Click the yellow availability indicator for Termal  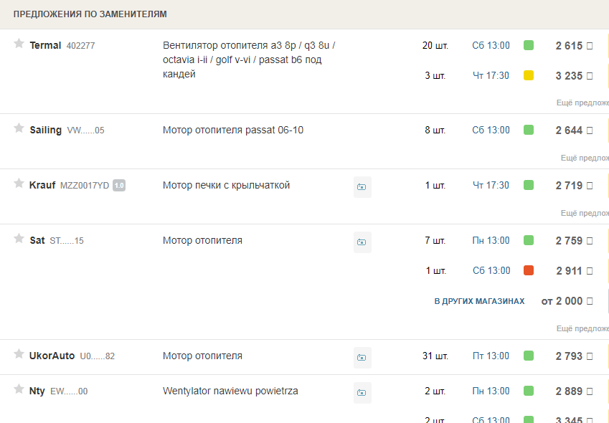(529, 75)
